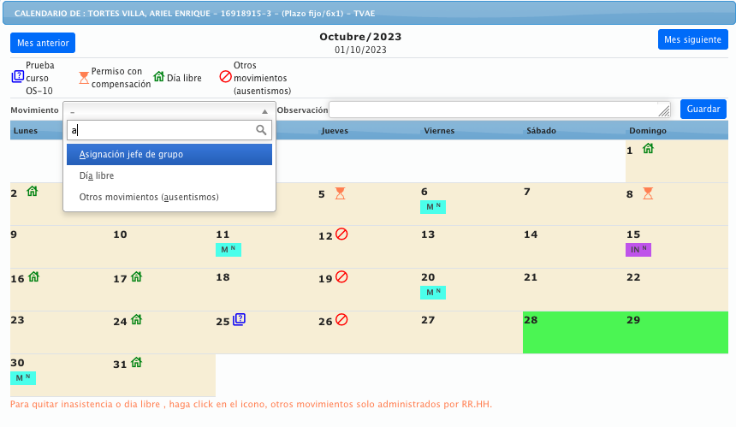Click the search magnifier icon in dropdown
736x427 pixels.
coord(262,130)
